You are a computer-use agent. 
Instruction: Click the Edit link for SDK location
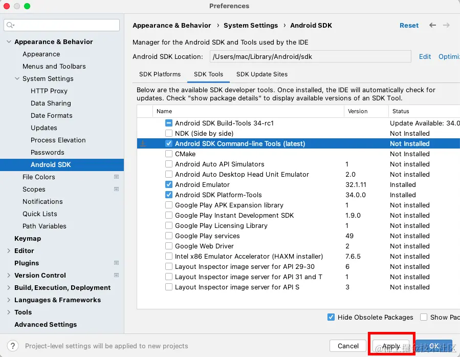(425, 57)
